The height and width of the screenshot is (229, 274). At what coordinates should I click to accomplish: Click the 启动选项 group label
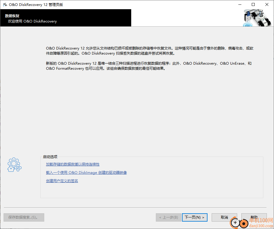50,157
